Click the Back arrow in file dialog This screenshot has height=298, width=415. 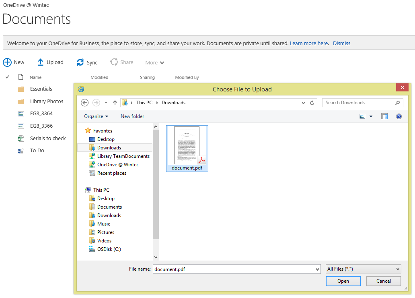(x=85, y=103)
